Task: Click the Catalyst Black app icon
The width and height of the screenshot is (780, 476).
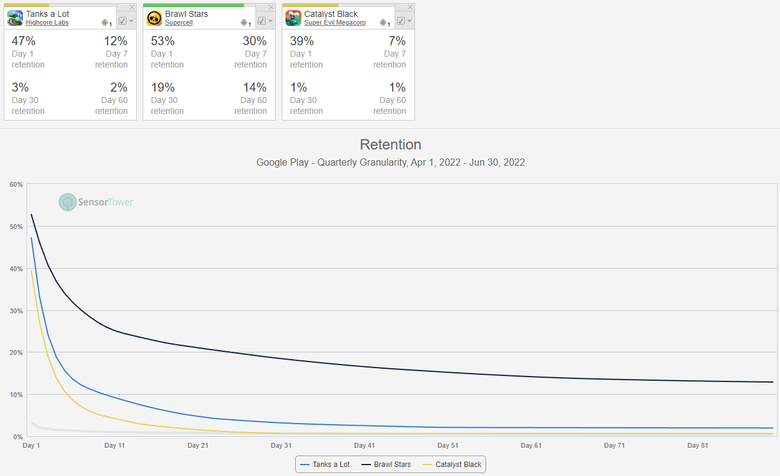Action: click(x=293, y=18)
